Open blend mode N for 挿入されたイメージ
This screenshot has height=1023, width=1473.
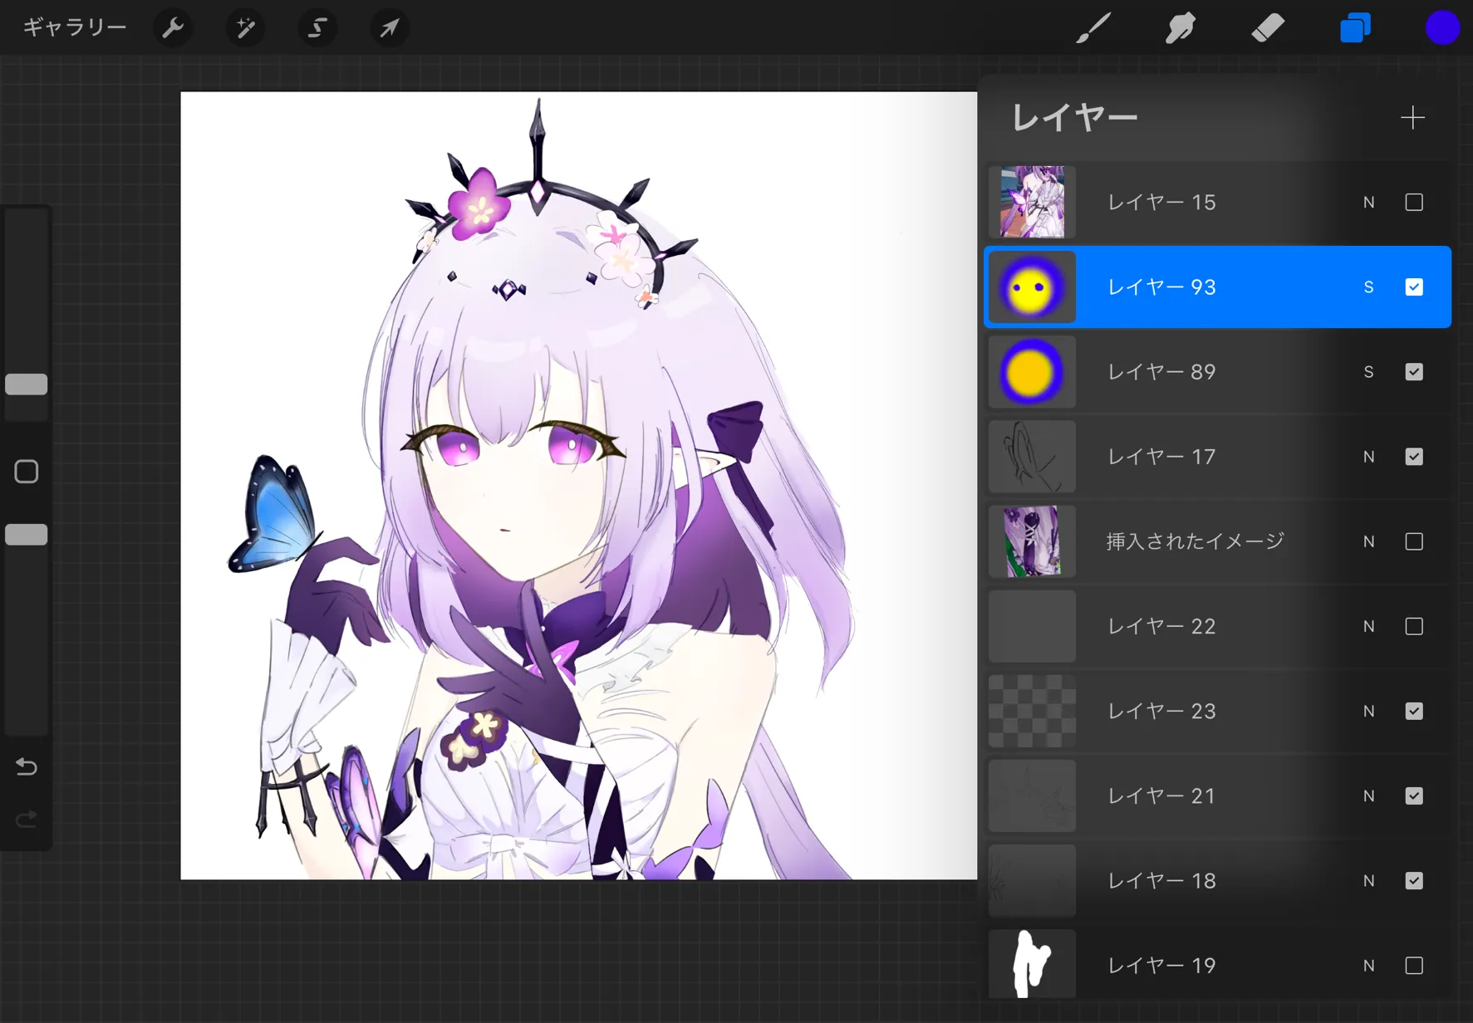[1369, 541]
